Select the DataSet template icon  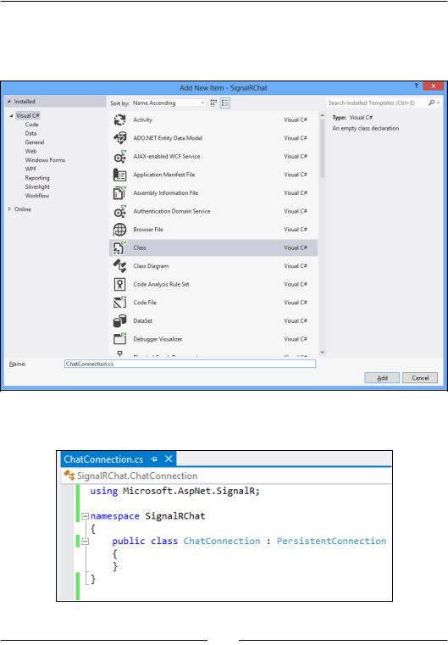119,321
